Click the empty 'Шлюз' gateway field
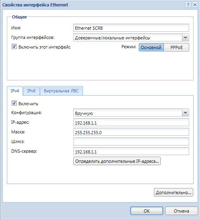The image size is (200, 219). coord(131,141)
